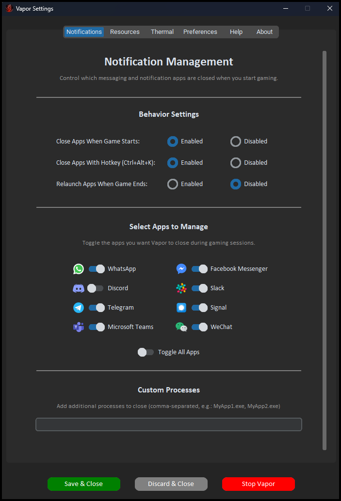Click the Slack app icon
The height and width of the screenshot is (501, 341).
pos(181,288)
